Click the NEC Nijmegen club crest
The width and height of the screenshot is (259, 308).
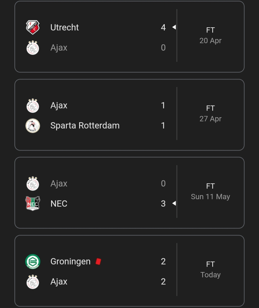(33, 203)
